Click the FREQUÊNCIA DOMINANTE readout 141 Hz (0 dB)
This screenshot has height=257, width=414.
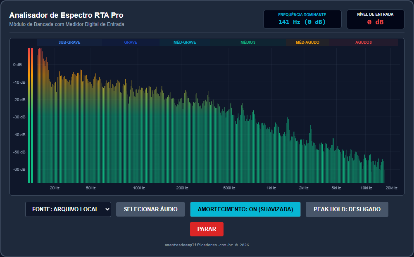[x=302, y=19]
